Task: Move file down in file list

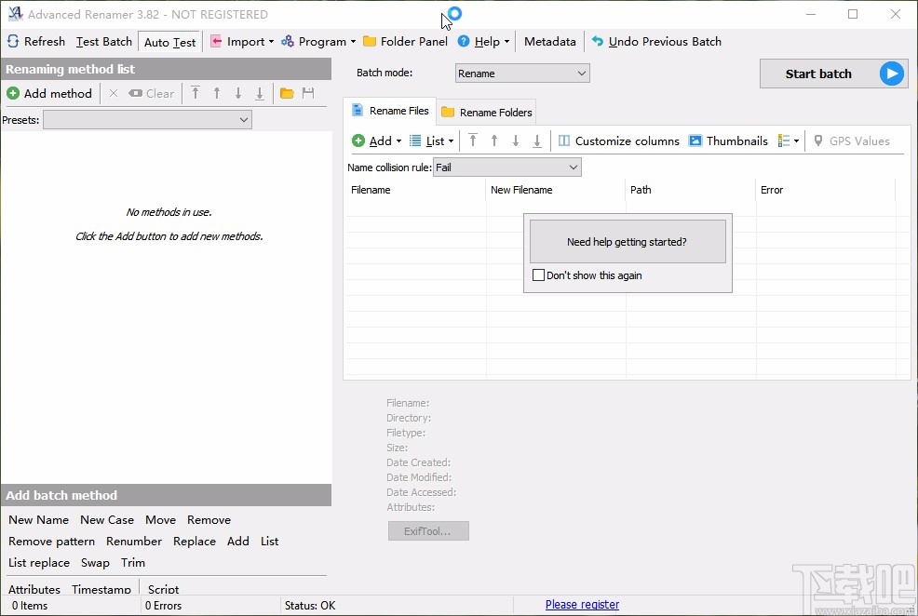Action: [516, 141]
